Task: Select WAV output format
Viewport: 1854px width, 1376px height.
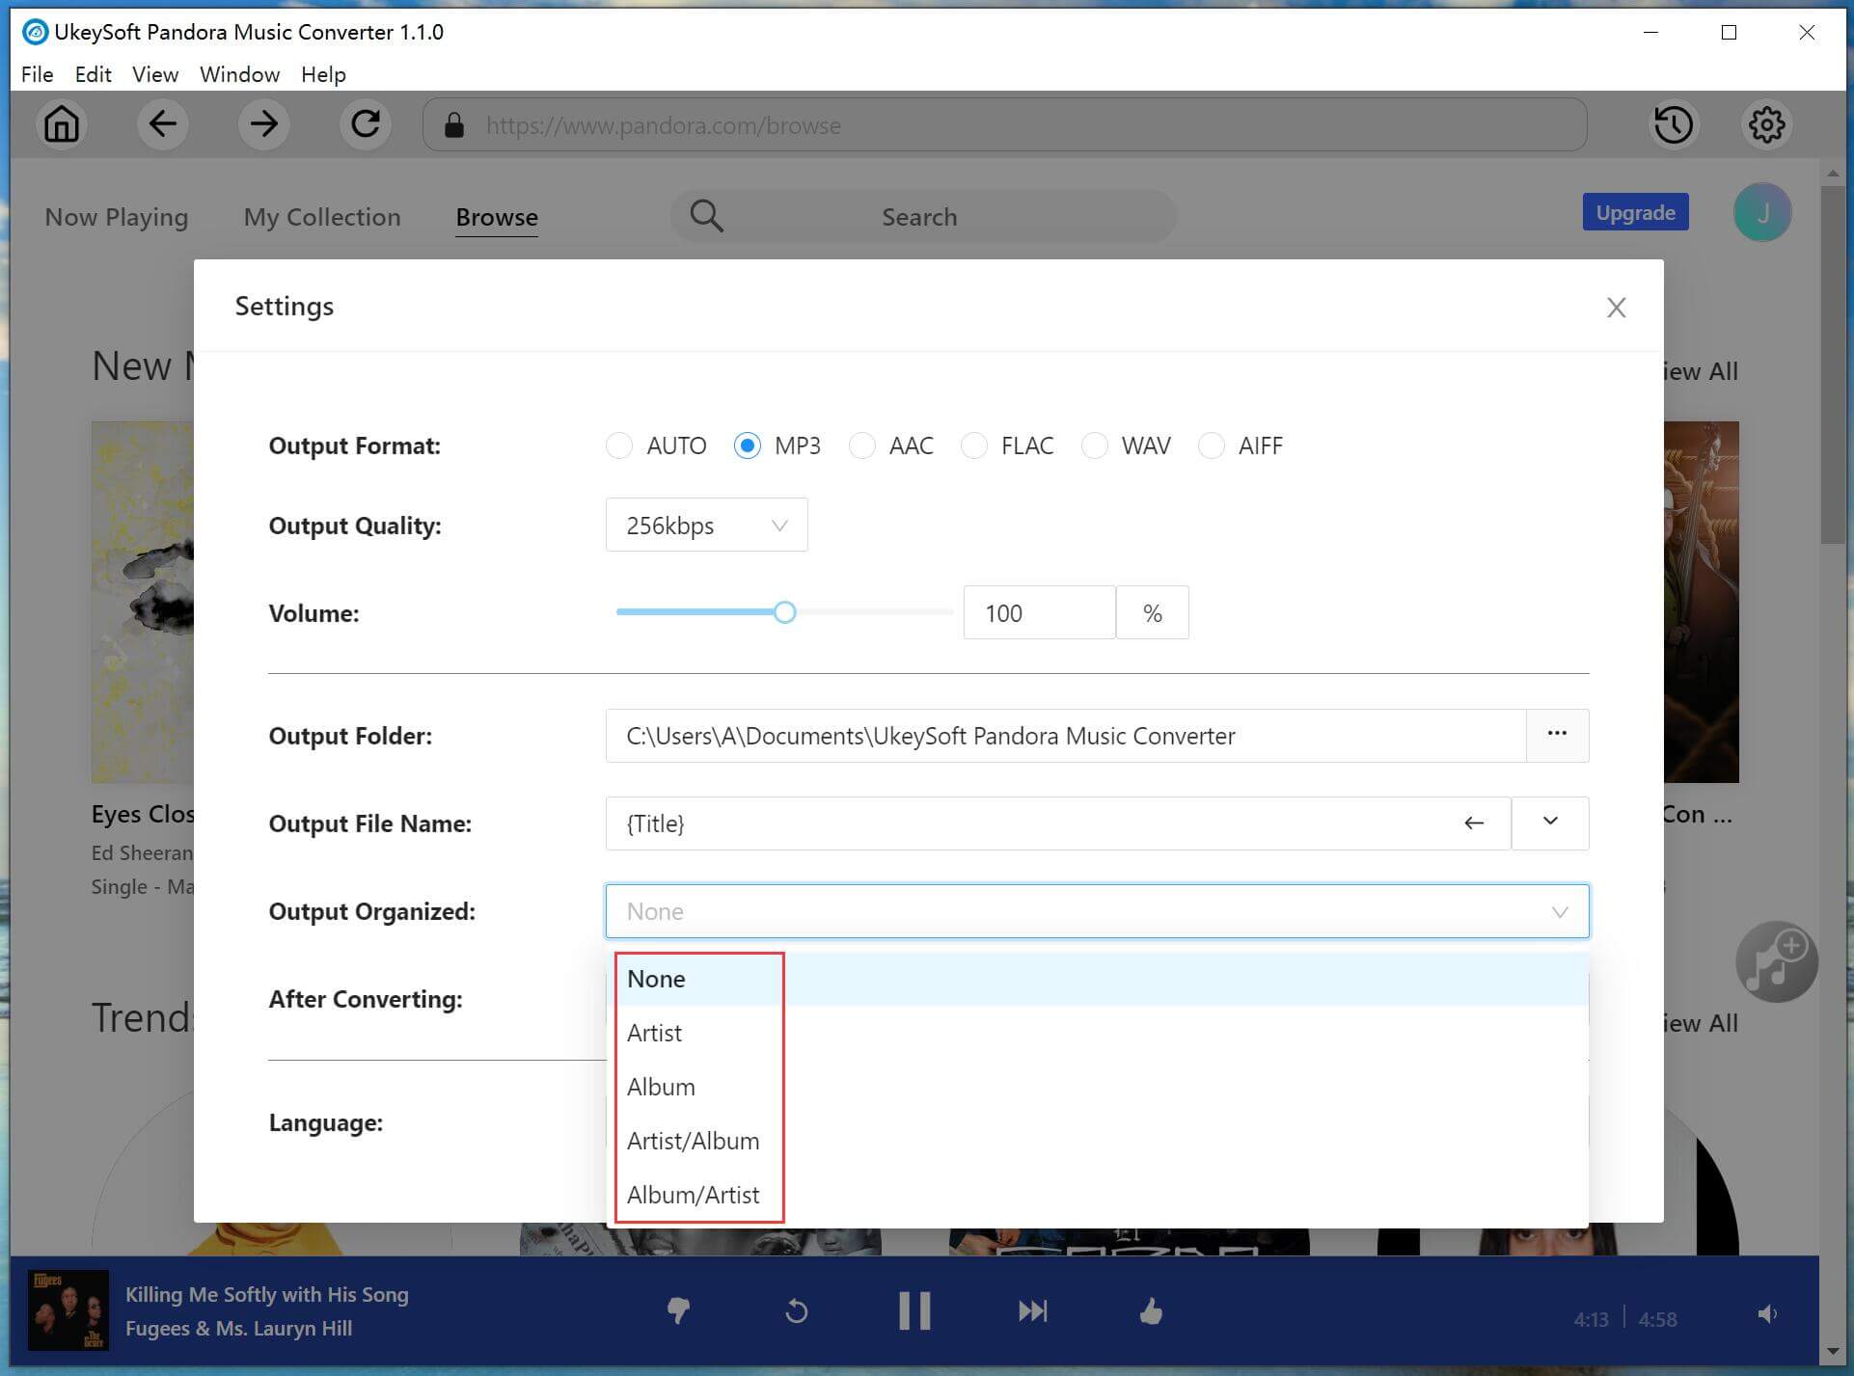Action: tap(1095, 445)
